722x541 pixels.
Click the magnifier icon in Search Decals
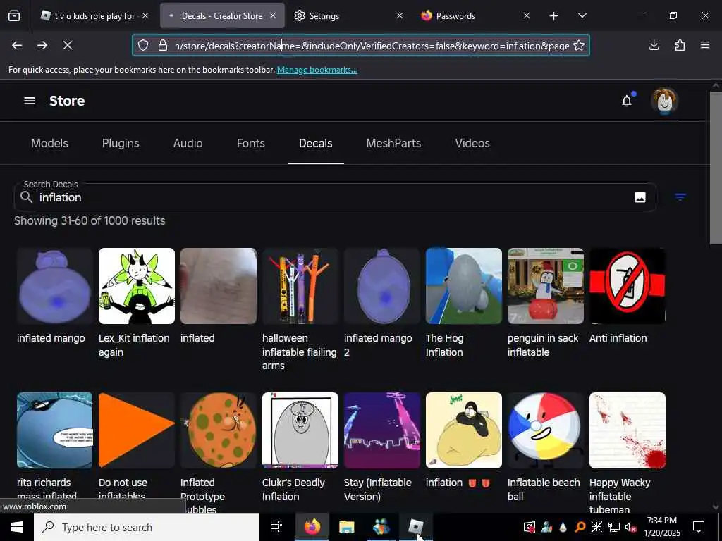click(26, 197)
